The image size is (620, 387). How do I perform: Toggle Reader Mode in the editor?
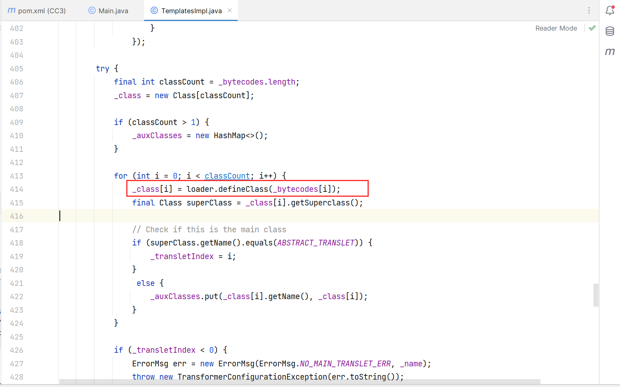[556, 28]
